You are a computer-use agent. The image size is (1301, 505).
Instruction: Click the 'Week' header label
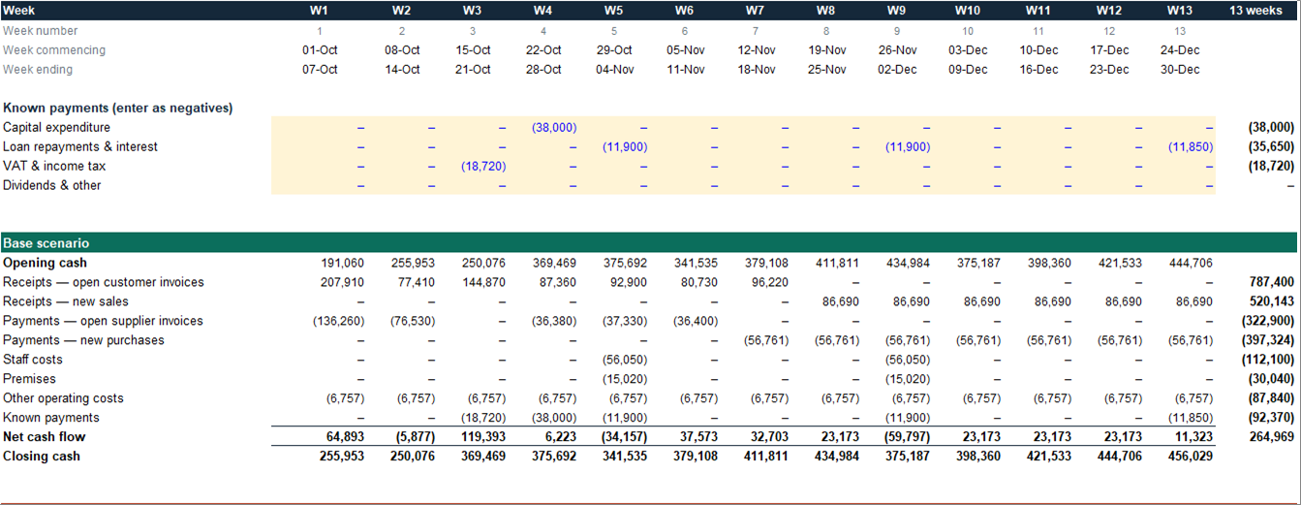click(17, 11)
